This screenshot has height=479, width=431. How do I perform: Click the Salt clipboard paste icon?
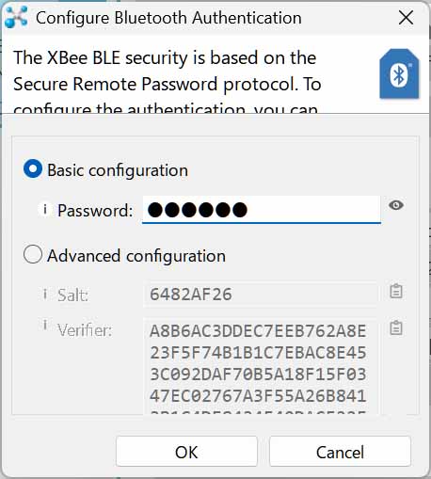pos(396,291)
